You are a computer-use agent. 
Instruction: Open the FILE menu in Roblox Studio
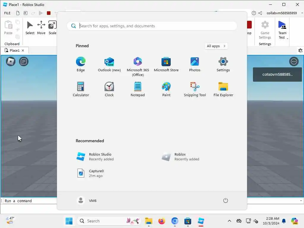click(x=7, y=13)
